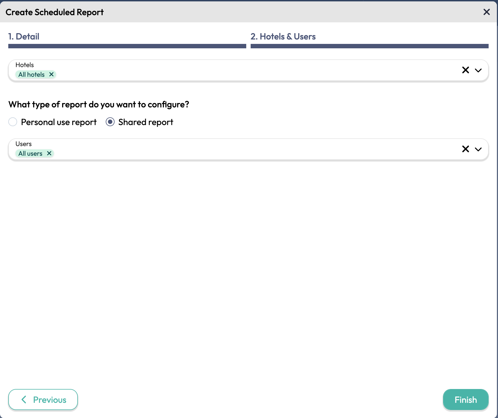The width and height of the screenshot is (498, 418).
Task: Click Finish to create the report
Action: 466,400
